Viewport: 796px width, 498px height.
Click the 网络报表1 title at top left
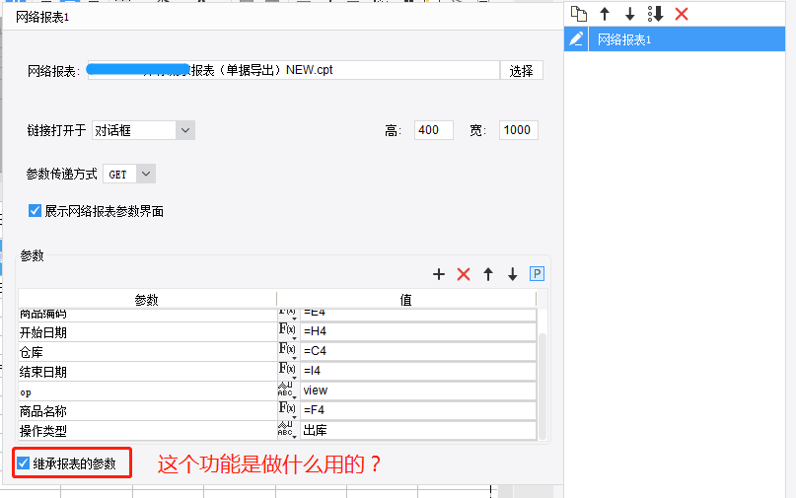[x=42, y=18]
